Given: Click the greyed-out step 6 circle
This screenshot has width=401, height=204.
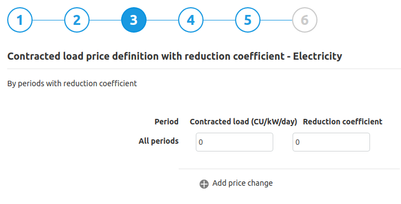Looking at the screenshot, I should [x=305, y=20].
